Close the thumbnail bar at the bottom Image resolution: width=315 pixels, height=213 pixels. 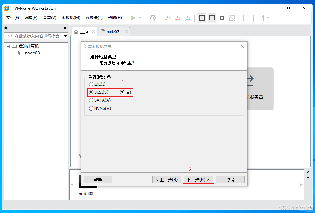[308, 172]
